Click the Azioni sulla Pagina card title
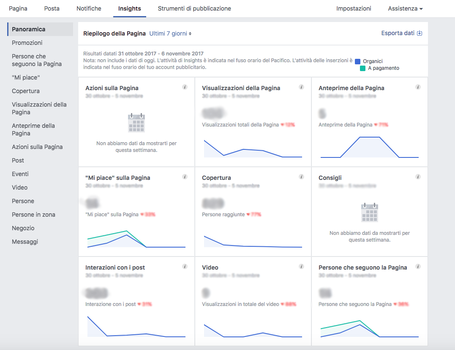 [112, 88]
